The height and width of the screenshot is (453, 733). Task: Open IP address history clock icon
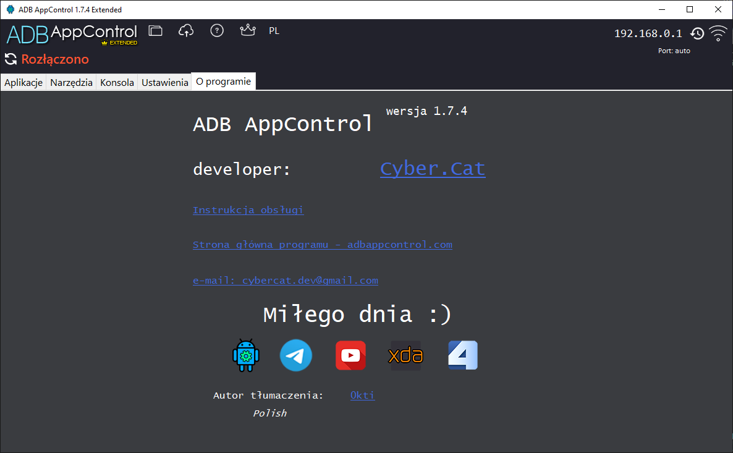[697, 33]
